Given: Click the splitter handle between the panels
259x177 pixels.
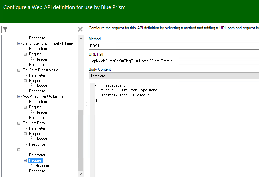Looking at the screenshot, I should (x=86, y=106).
